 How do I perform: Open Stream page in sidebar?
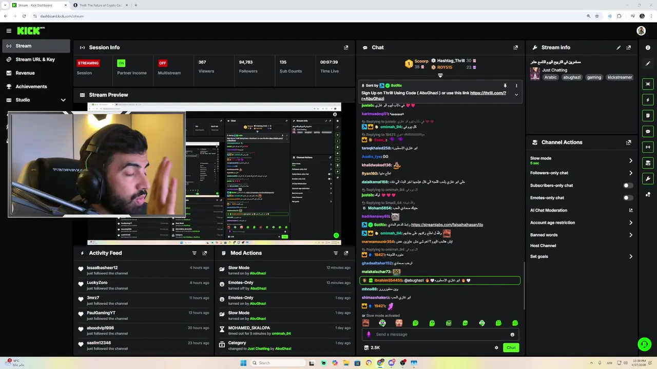point(36,46)
